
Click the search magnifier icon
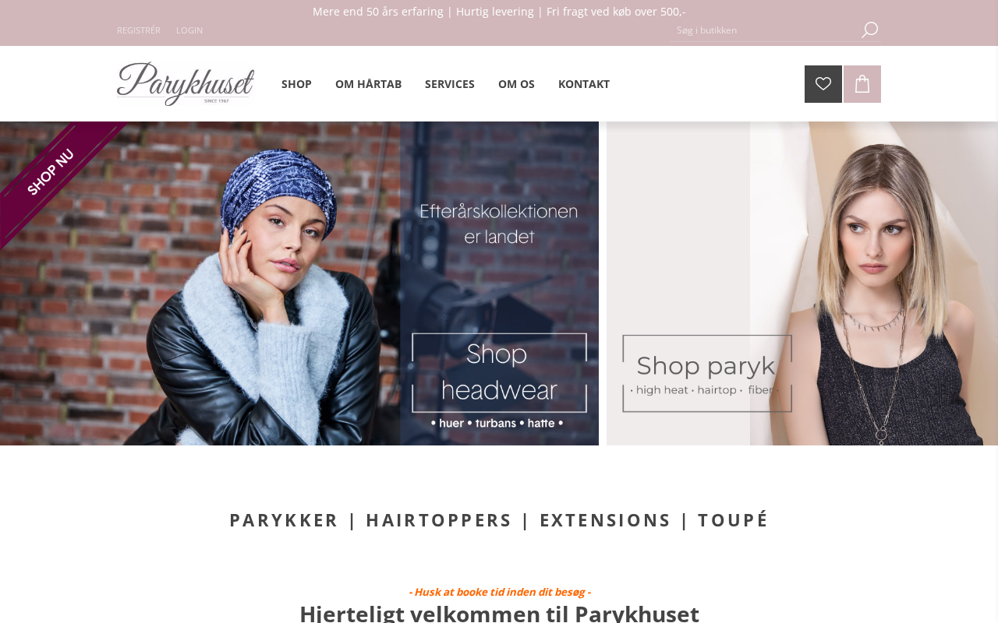pyautogui.click(x=869, y=30)
